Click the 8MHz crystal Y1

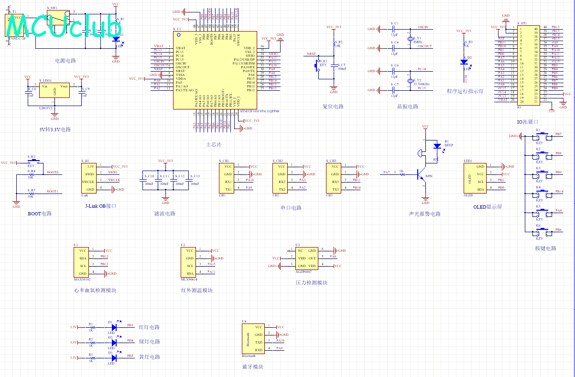410,40
